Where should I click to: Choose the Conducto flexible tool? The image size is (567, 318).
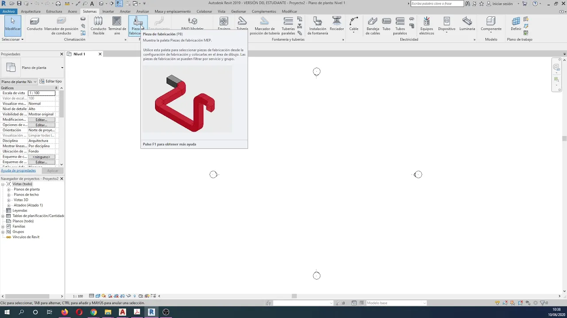point(98,26)
